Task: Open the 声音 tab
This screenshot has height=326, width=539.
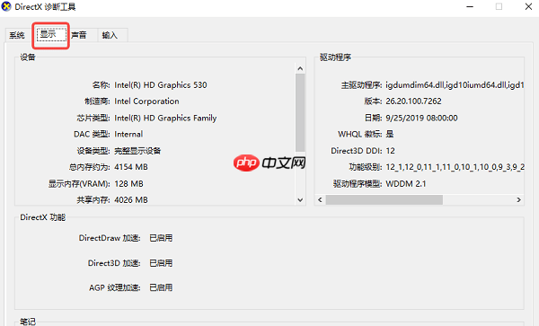Action: coord(79,35)
